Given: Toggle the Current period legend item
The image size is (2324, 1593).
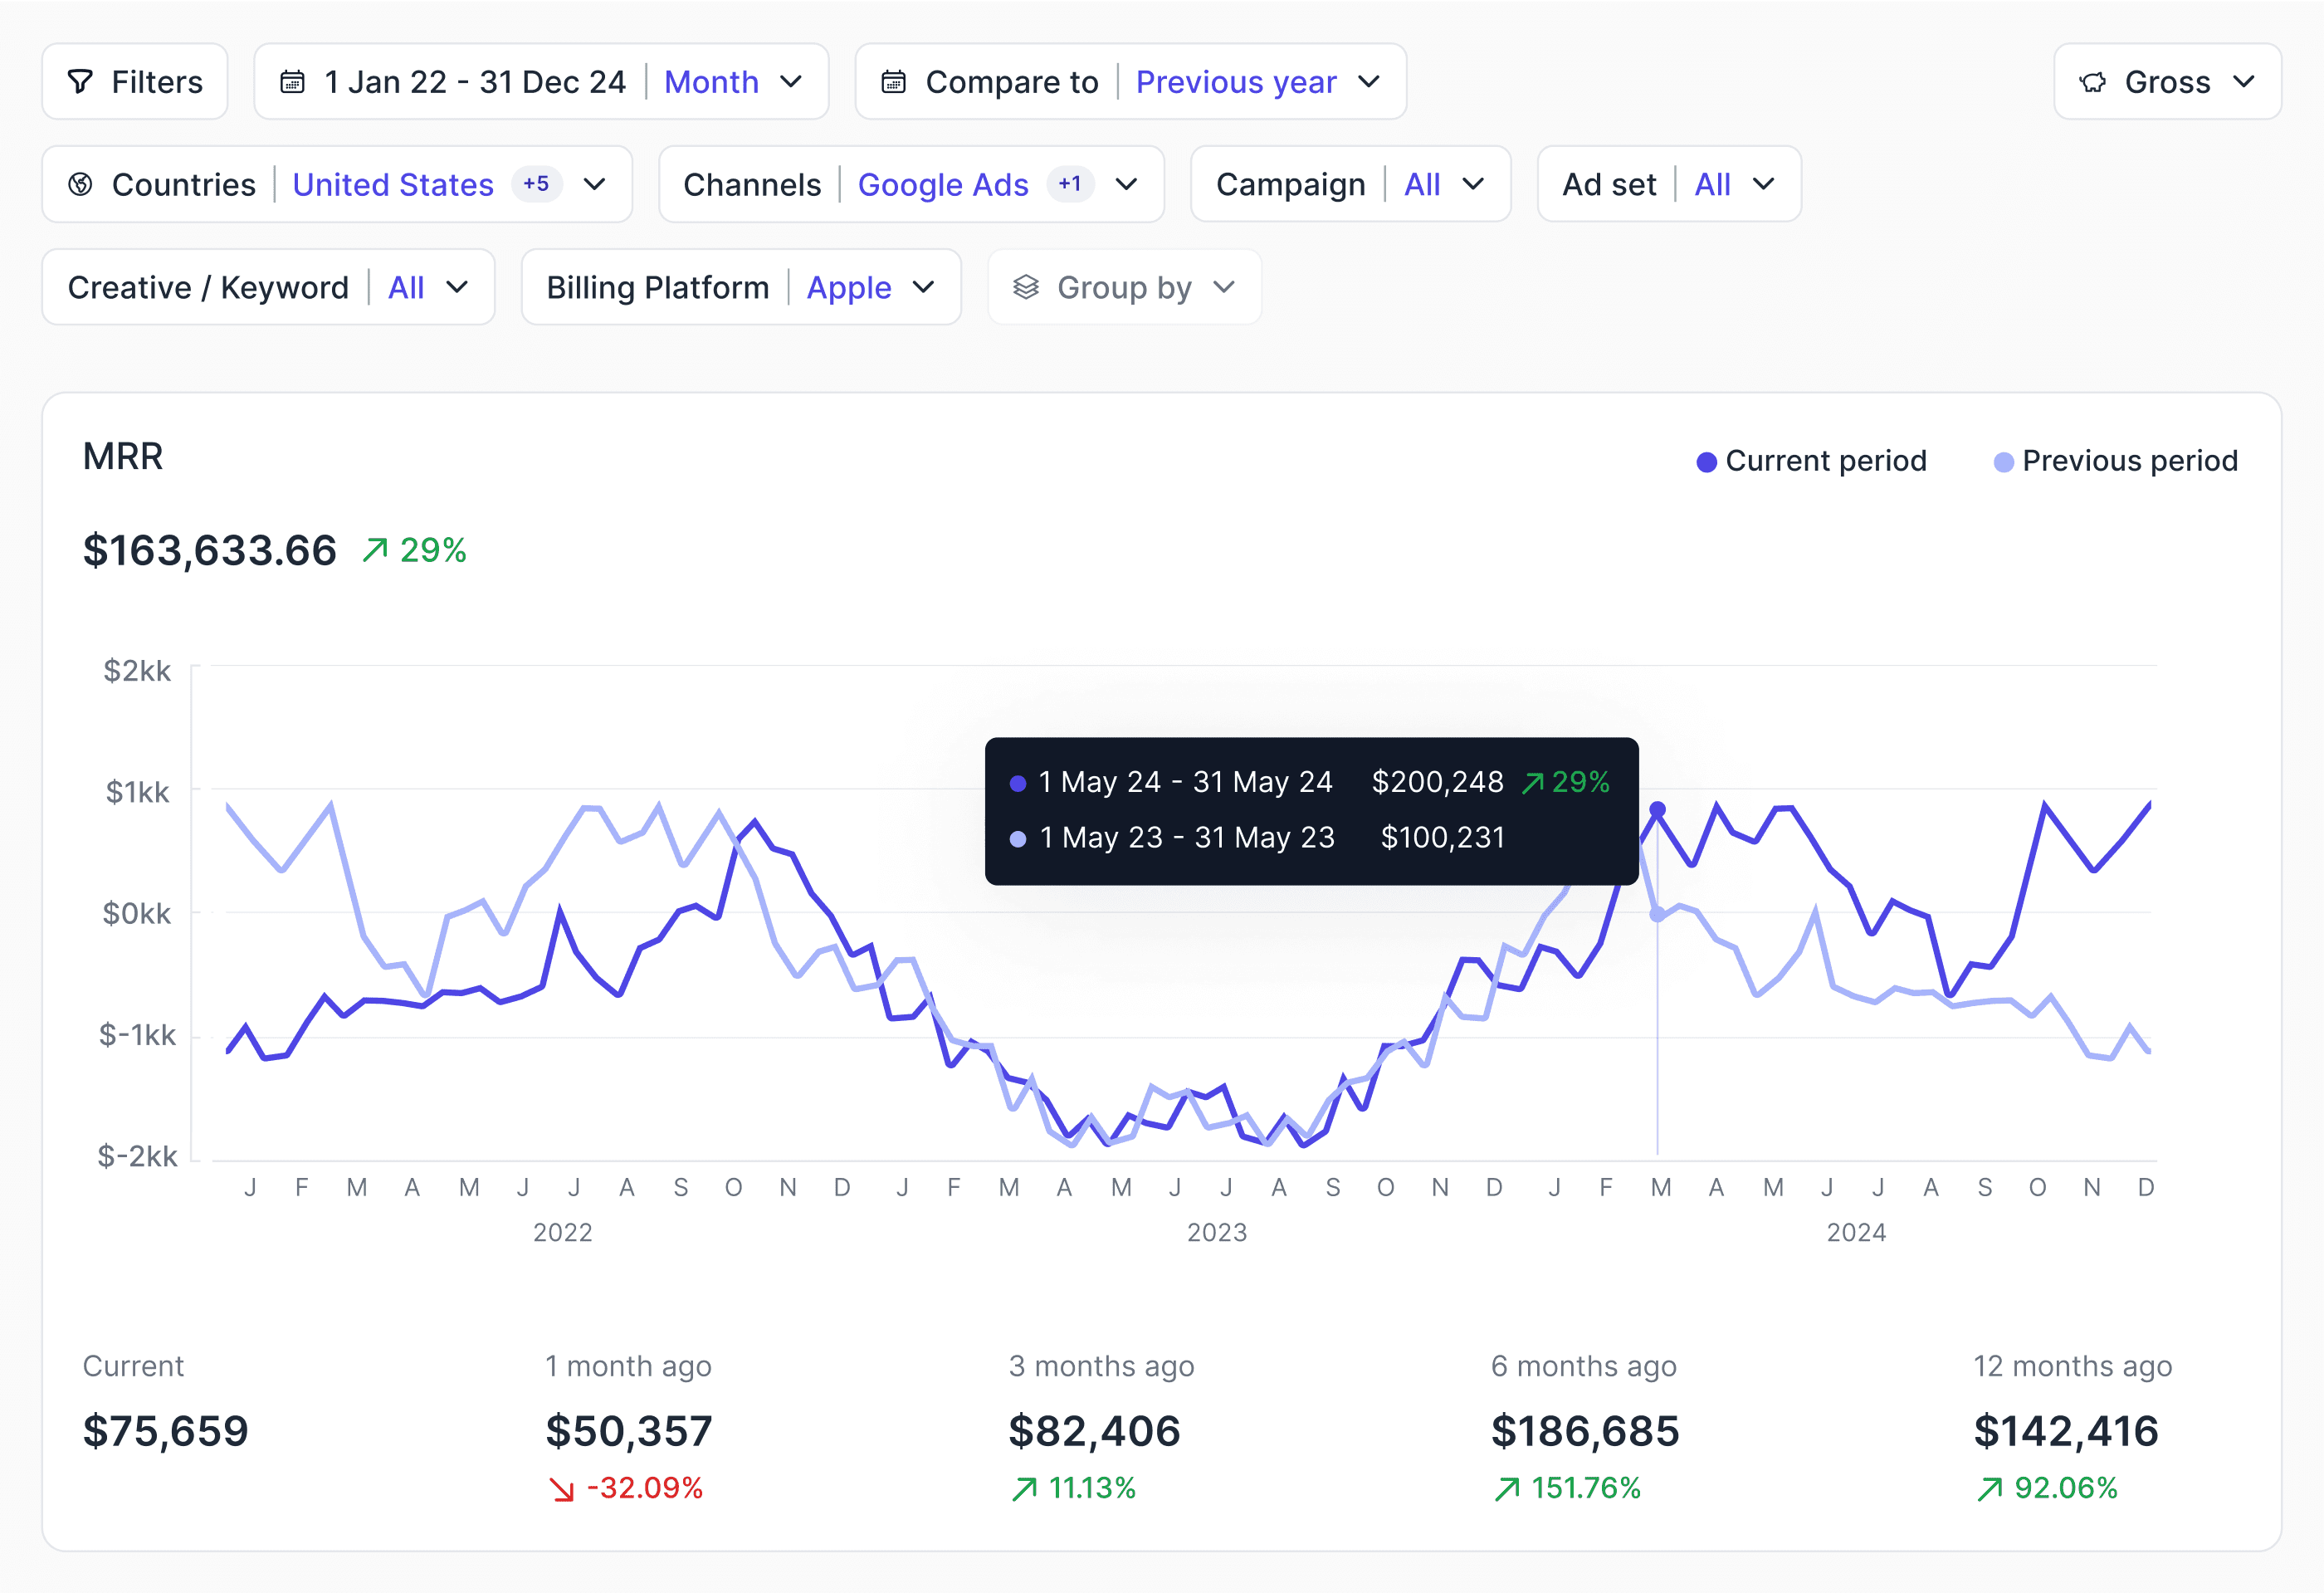Looking at the screenshot, I should [1812, 461].
